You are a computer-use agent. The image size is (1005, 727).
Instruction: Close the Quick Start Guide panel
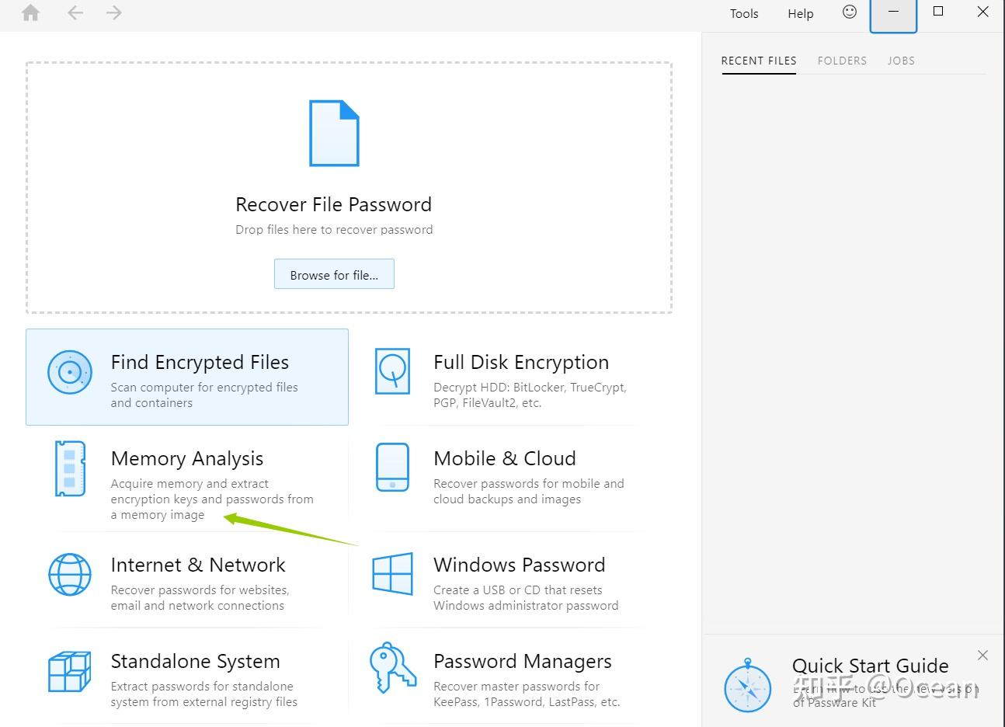(982, 656)
